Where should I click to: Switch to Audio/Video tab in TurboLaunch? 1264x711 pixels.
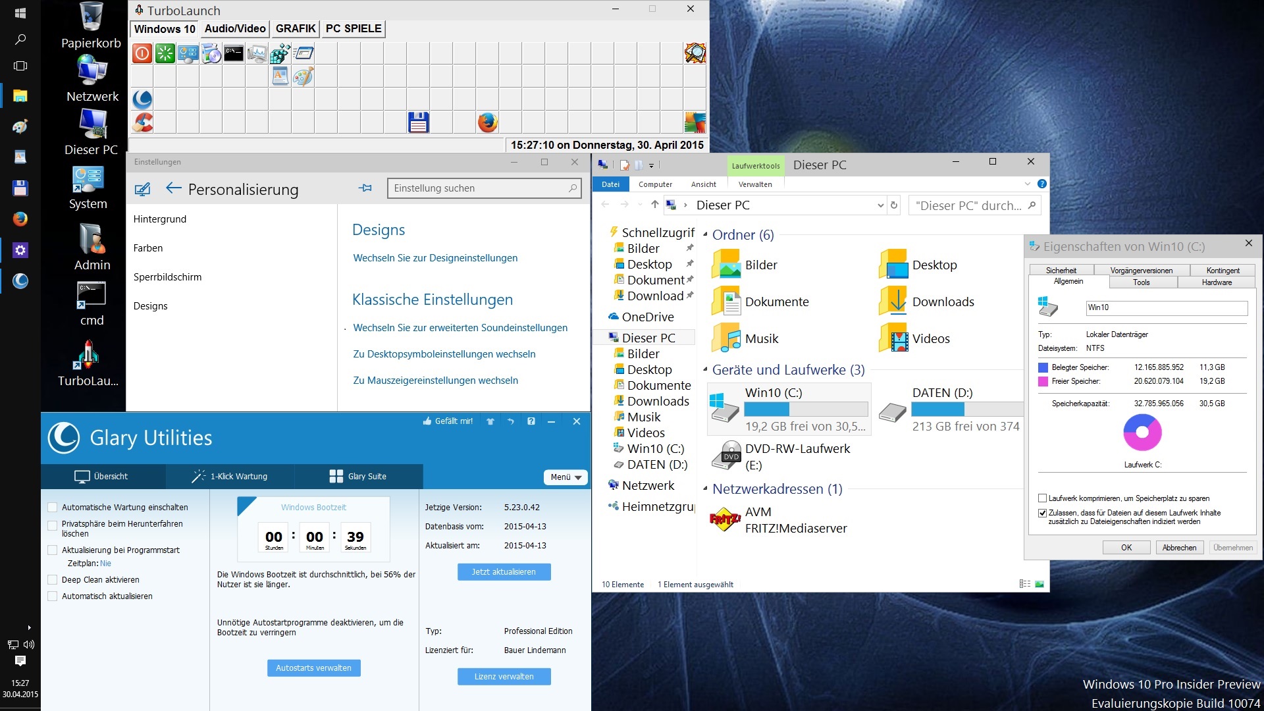tap(235, 29)
